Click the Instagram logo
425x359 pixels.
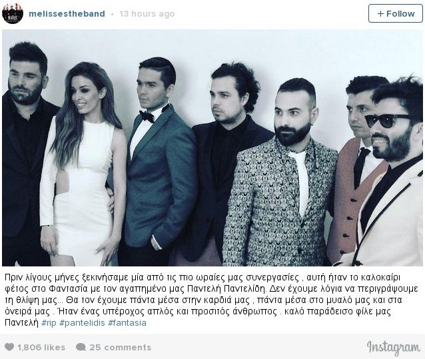coord(393,348)
